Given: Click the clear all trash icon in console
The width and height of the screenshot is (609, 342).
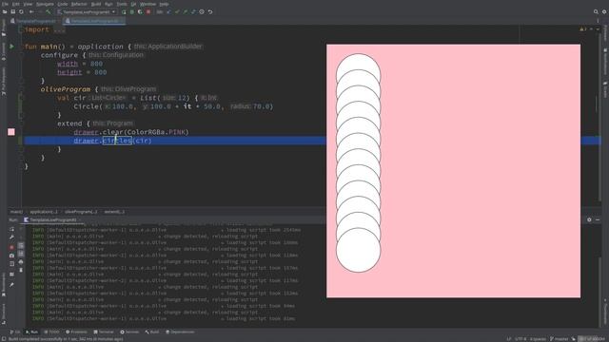Looking at the screenshot, I should (x=21, y=270).
